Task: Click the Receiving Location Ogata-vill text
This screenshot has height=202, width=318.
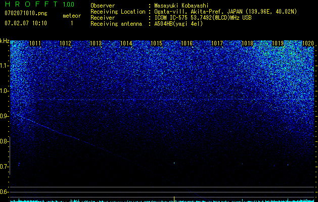Action: 225,12
